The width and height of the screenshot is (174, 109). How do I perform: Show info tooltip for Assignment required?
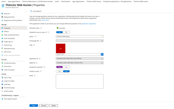(x=44, y=67)
